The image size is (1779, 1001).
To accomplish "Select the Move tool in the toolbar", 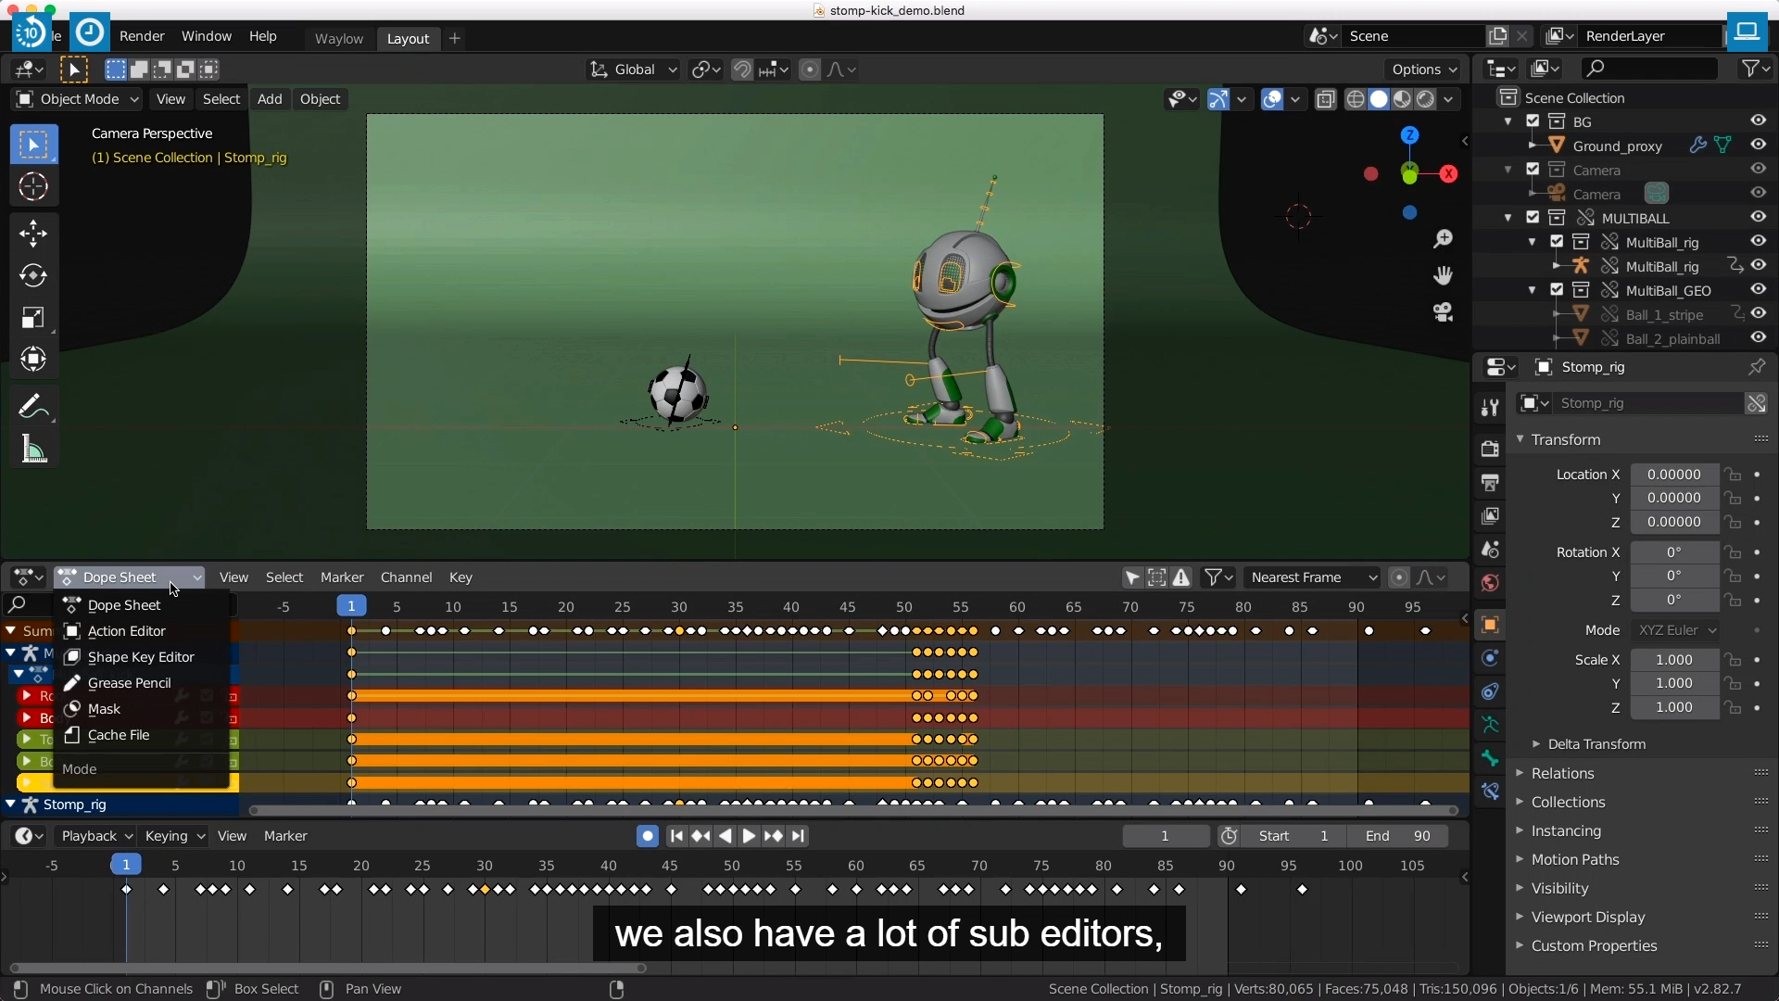I will tap(33, 233).
